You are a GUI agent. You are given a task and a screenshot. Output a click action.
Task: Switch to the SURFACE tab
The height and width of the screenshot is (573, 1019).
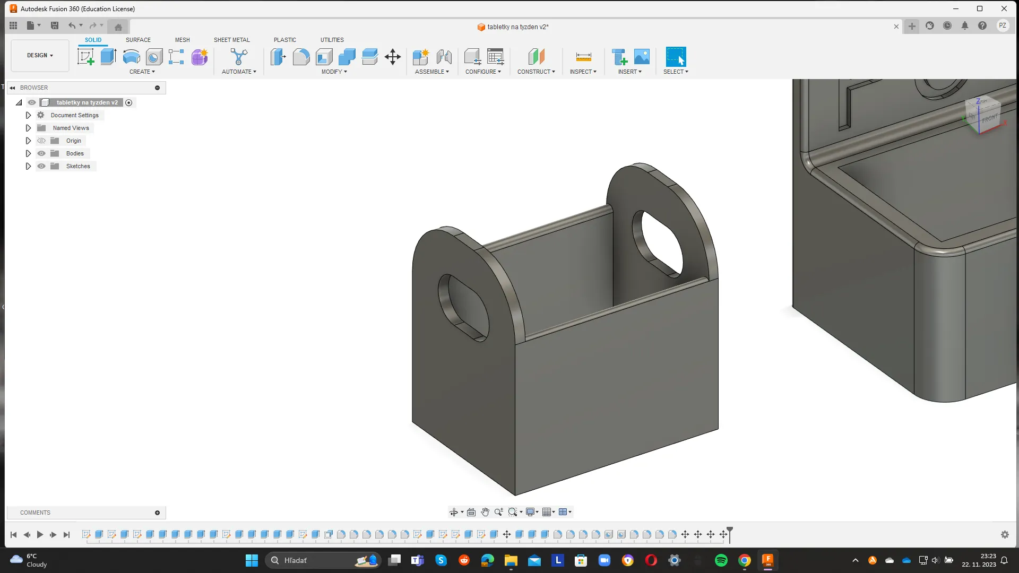[x=138, y=40]
